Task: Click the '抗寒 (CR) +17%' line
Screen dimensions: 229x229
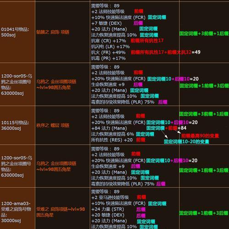Action: 109,41
